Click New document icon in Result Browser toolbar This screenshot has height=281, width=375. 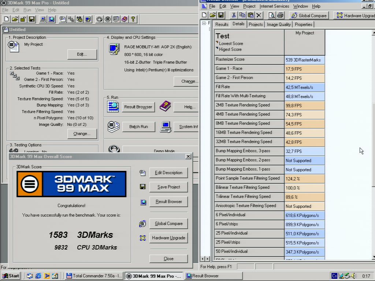coord(204,15)
